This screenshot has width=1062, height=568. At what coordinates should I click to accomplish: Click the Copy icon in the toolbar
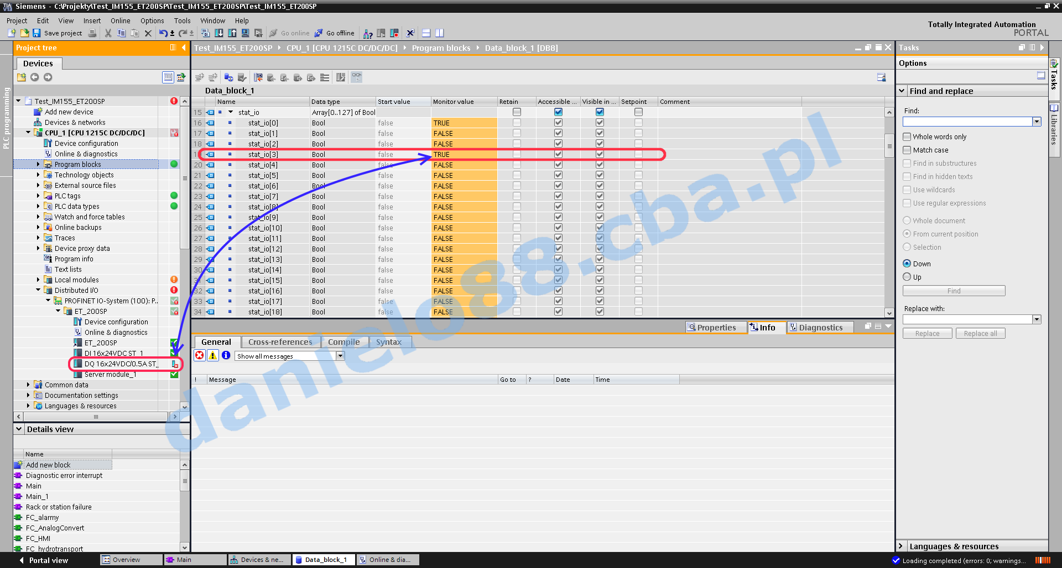point(122,33)
